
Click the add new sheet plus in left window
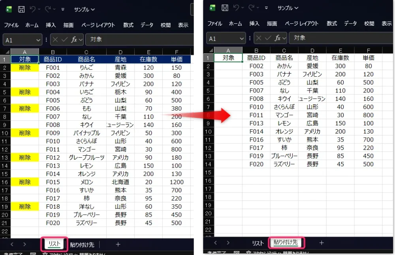point(118,244)
